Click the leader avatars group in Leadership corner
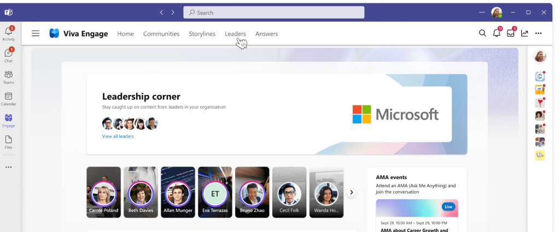This screenshot has height=232, width=560. coord(130,124)
